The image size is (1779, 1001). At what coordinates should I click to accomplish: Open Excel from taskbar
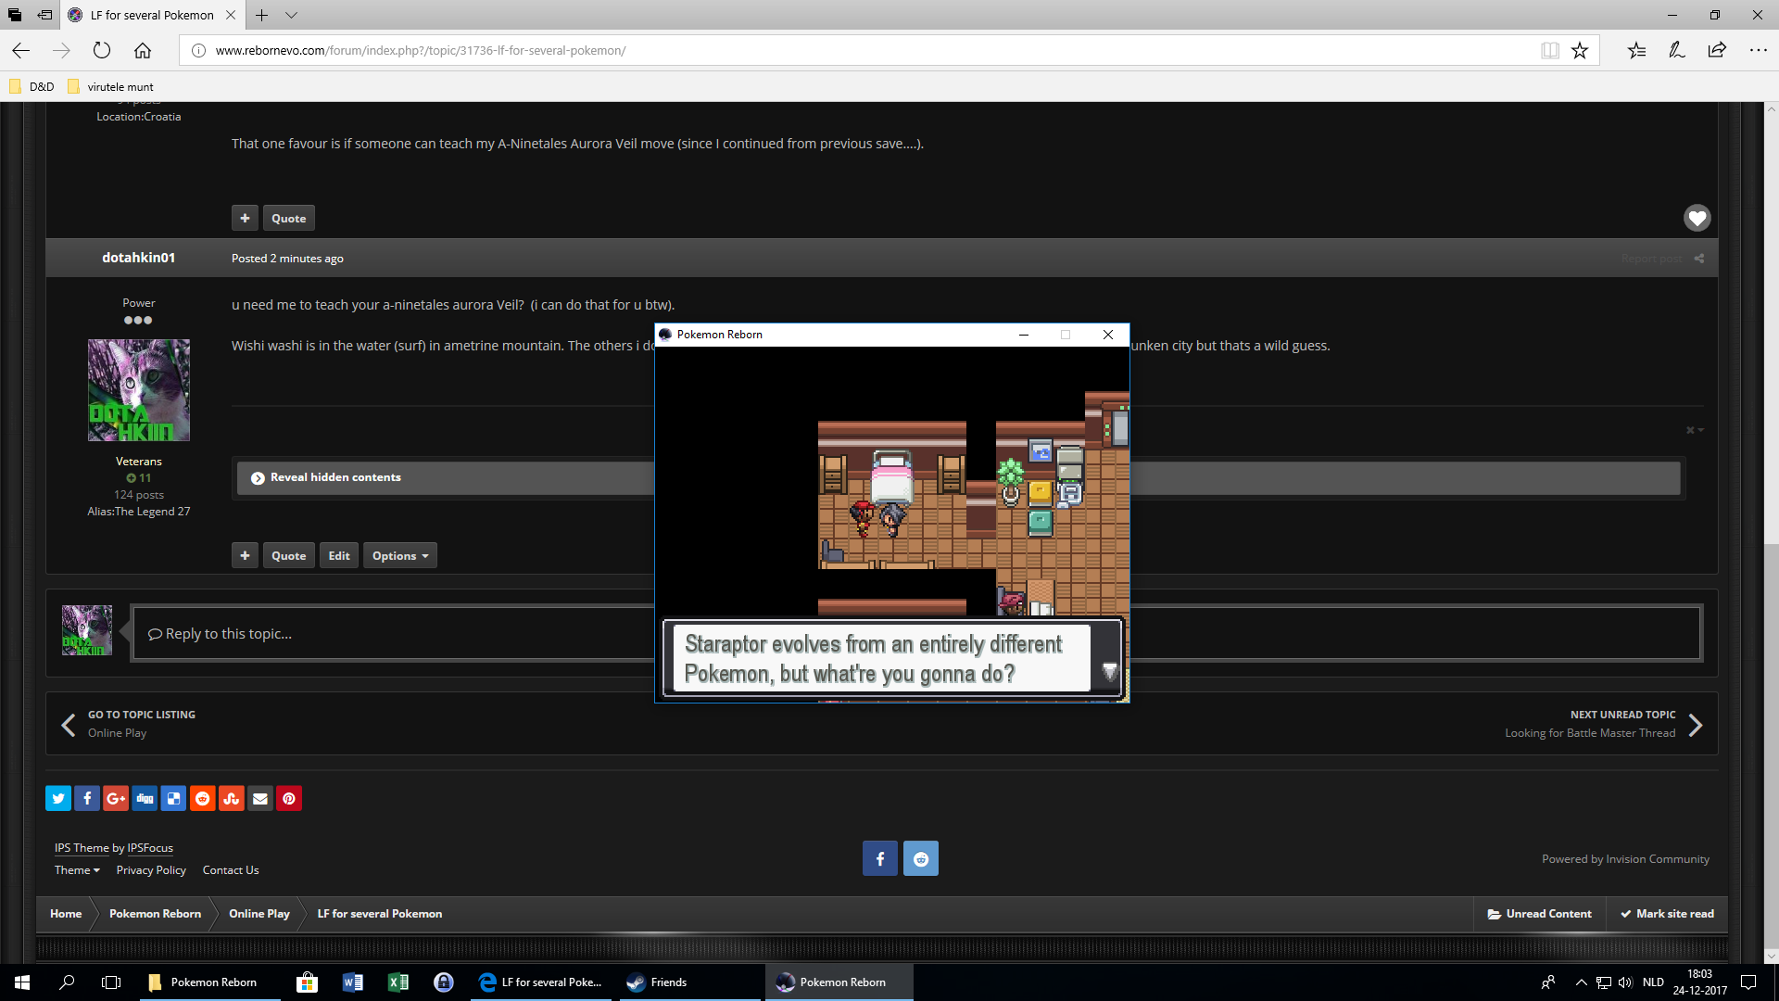398,982
